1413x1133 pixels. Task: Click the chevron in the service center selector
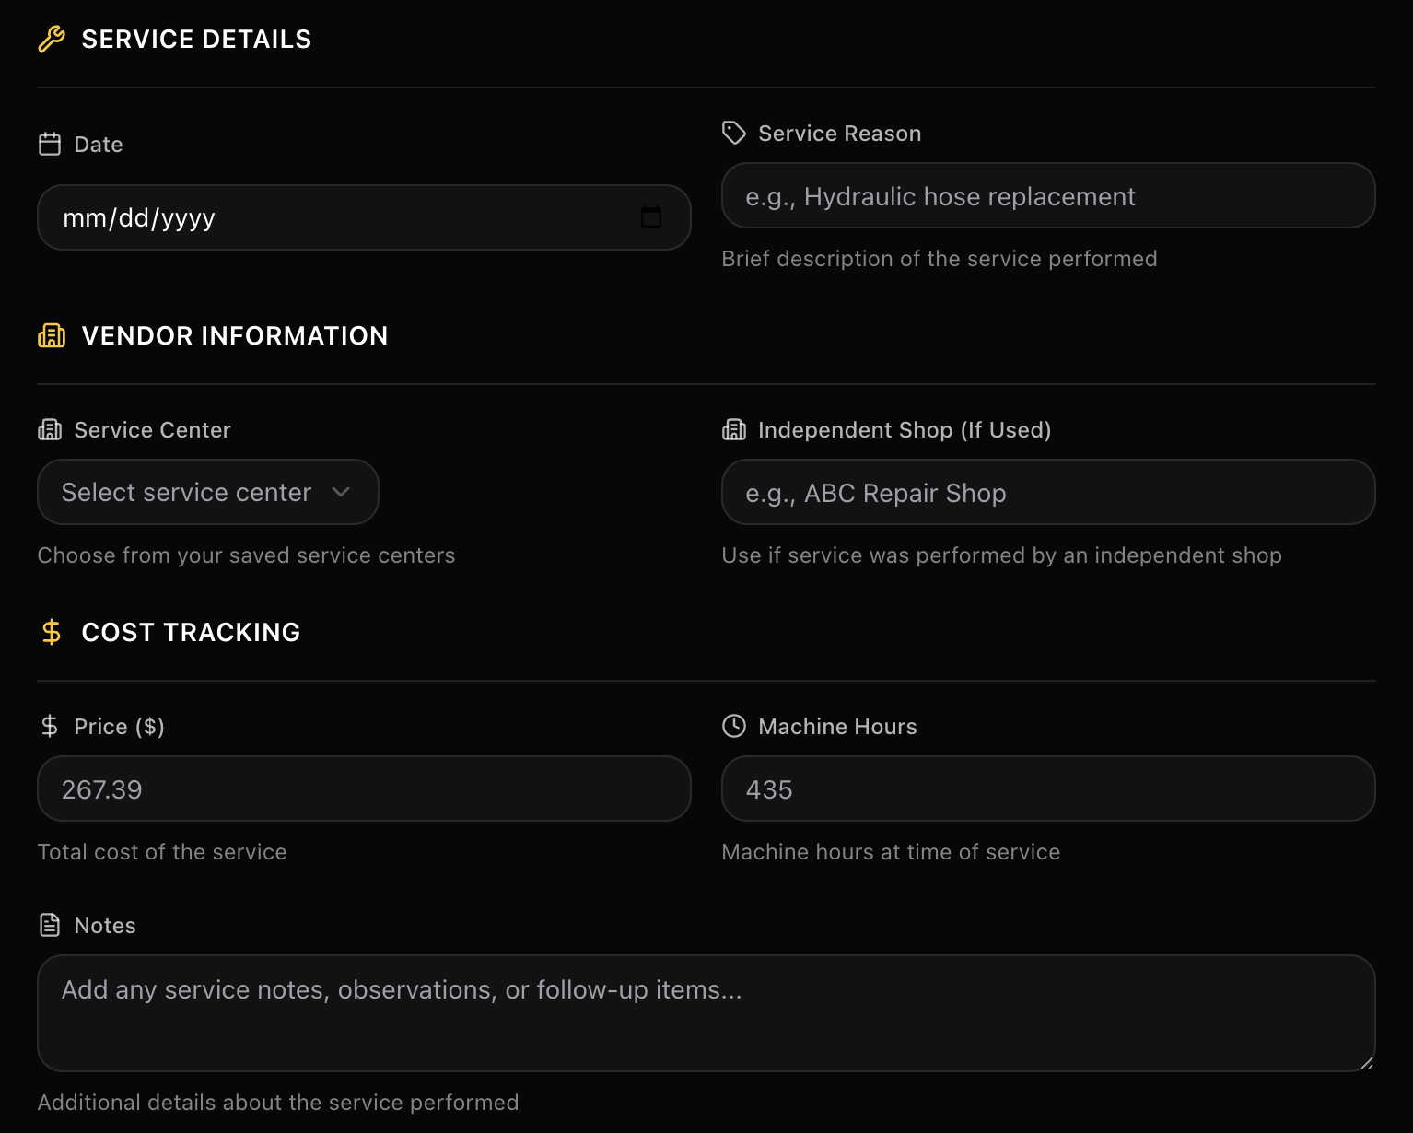340,492
